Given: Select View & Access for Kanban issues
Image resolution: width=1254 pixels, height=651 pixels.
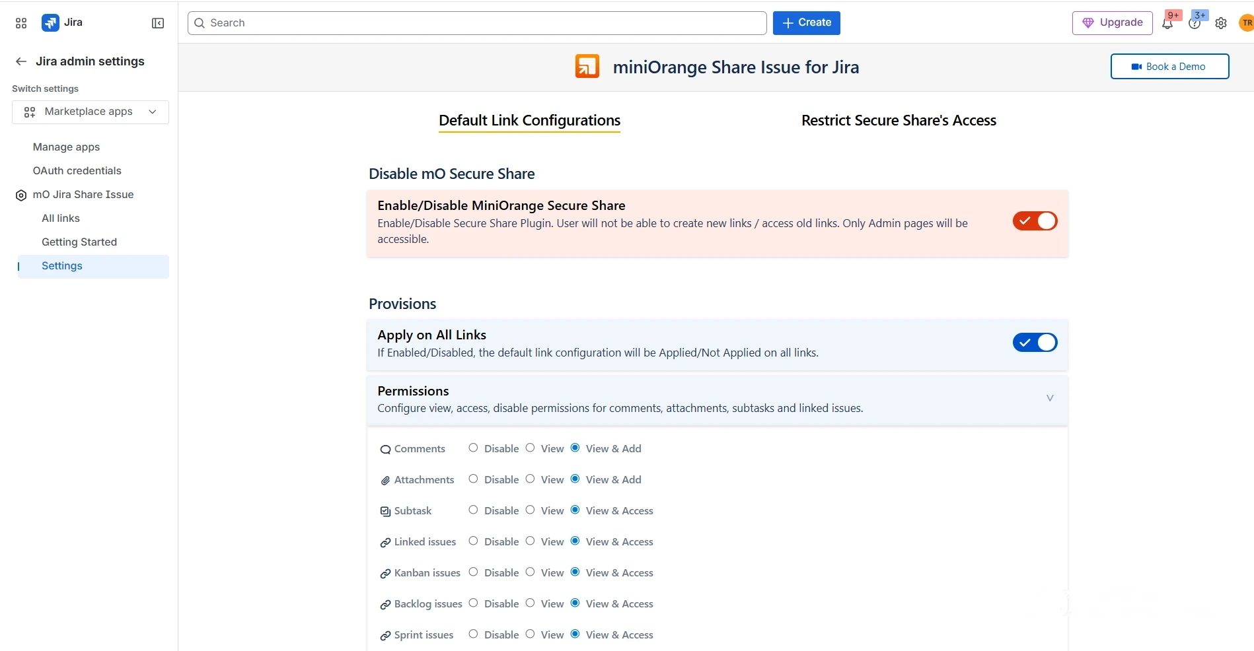Looking at the screenshot, I should pos(575,572).
